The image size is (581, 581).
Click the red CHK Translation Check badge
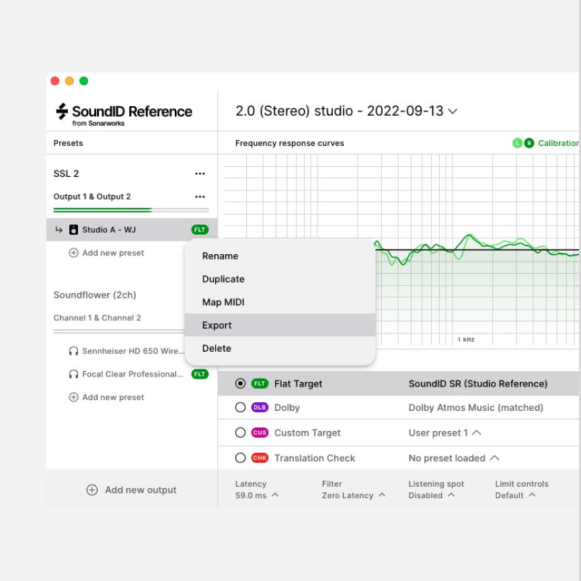click(x=260, y=458)
